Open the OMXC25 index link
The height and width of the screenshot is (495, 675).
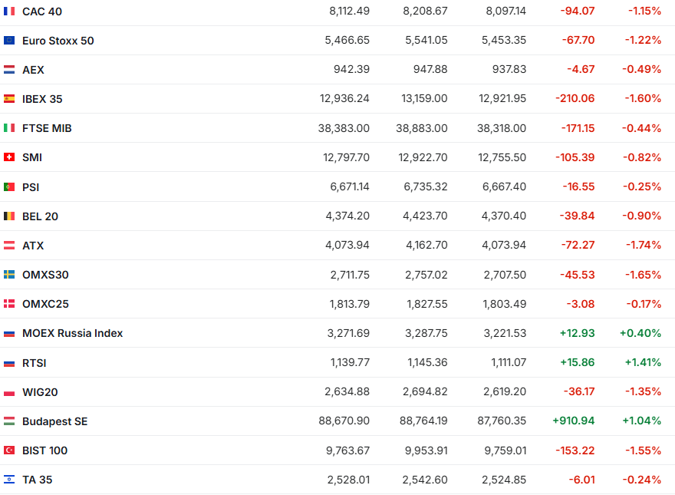coord(45,304)
